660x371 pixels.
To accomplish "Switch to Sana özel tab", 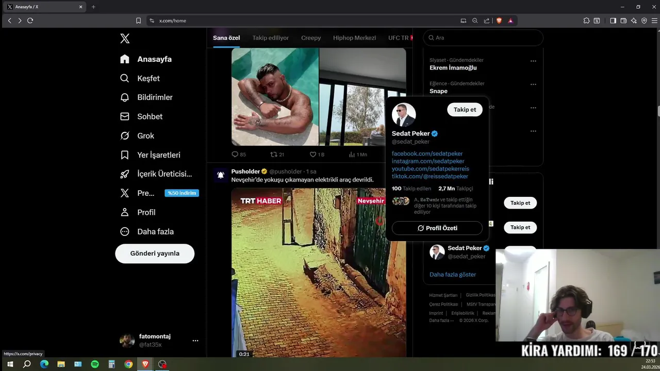I will (x=226, y=38).
